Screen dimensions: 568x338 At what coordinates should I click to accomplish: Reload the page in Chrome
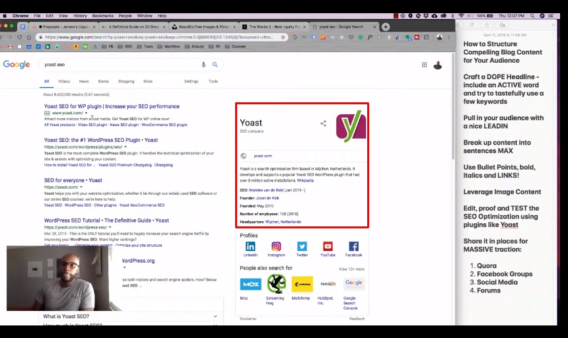[x=19, y=37]
